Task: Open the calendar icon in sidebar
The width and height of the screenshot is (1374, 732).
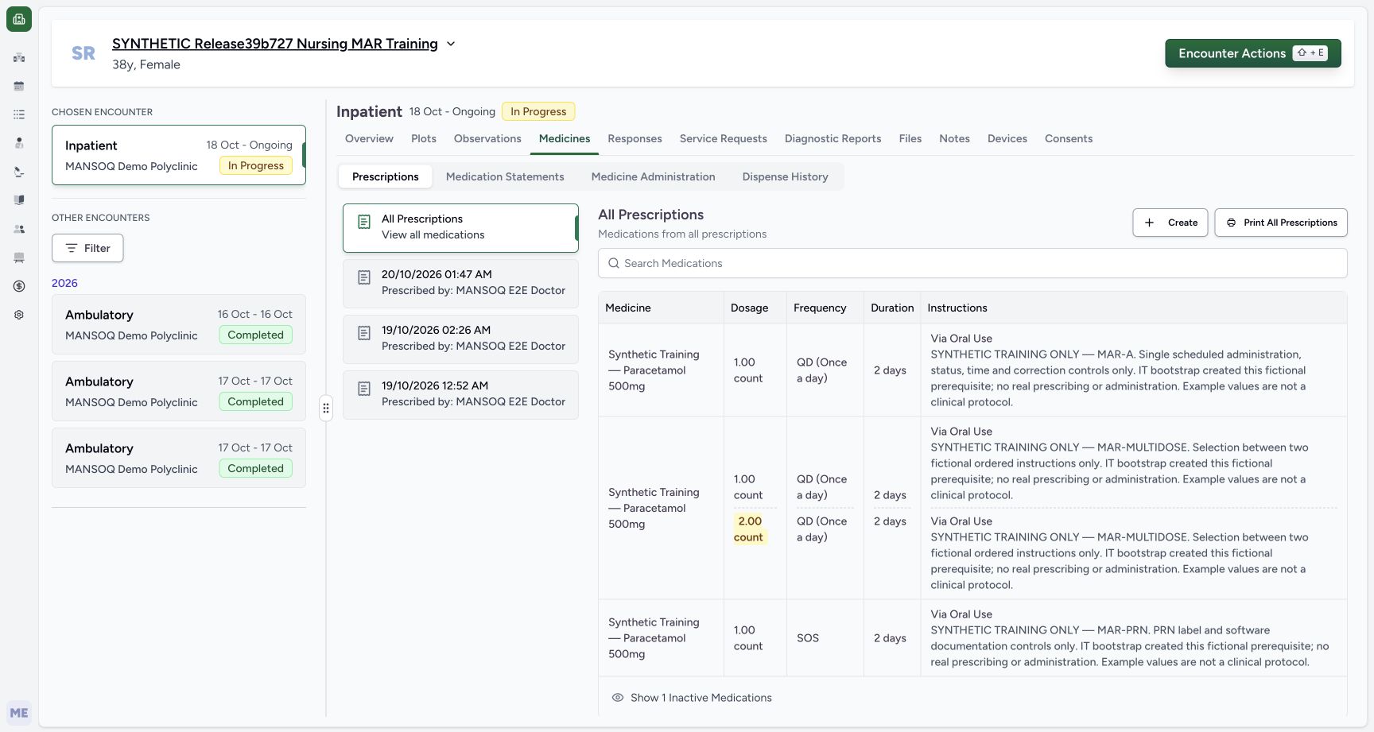Action: pyautogui.click(x=19, y=86)
